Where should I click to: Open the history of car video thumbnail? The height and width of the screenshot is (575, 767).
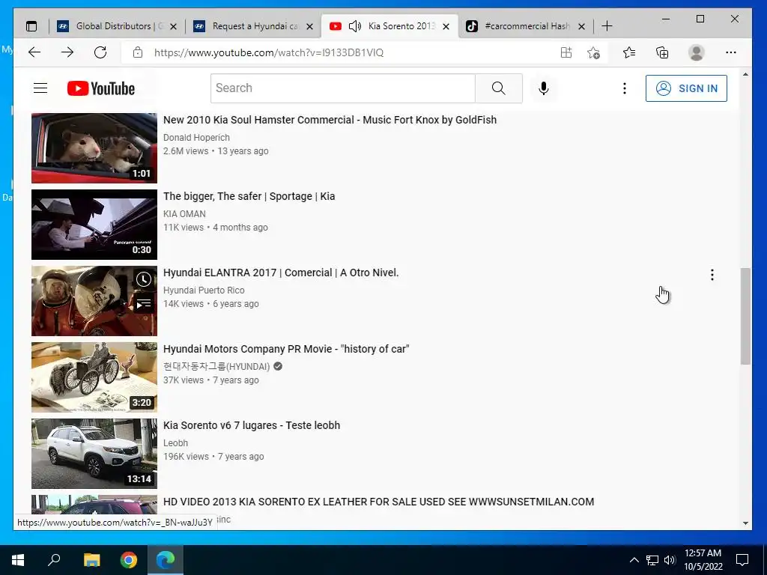[x=94, y=377]
